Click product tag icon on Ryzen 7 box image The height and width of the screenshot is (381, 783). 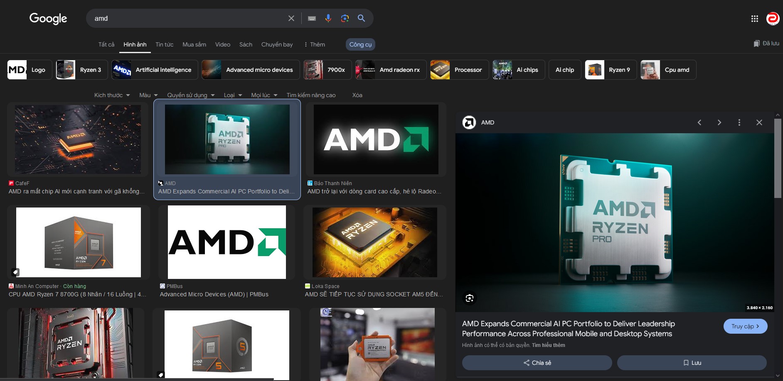pos(15,272)
